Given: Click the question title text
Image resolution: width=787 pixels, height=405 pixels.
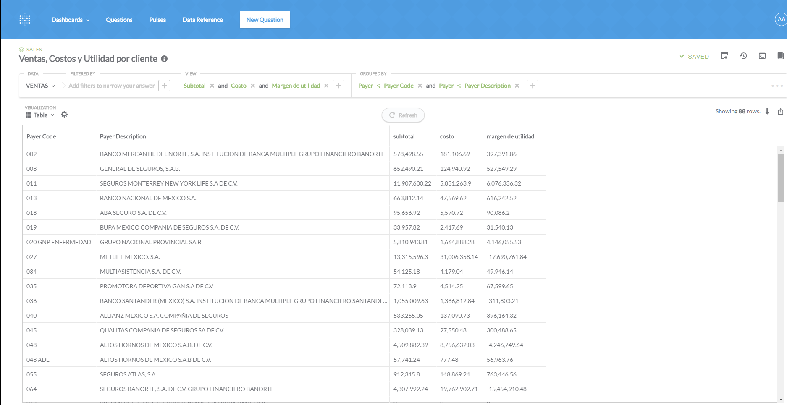Looking at the screenshot, I should [x=88, y=59].
